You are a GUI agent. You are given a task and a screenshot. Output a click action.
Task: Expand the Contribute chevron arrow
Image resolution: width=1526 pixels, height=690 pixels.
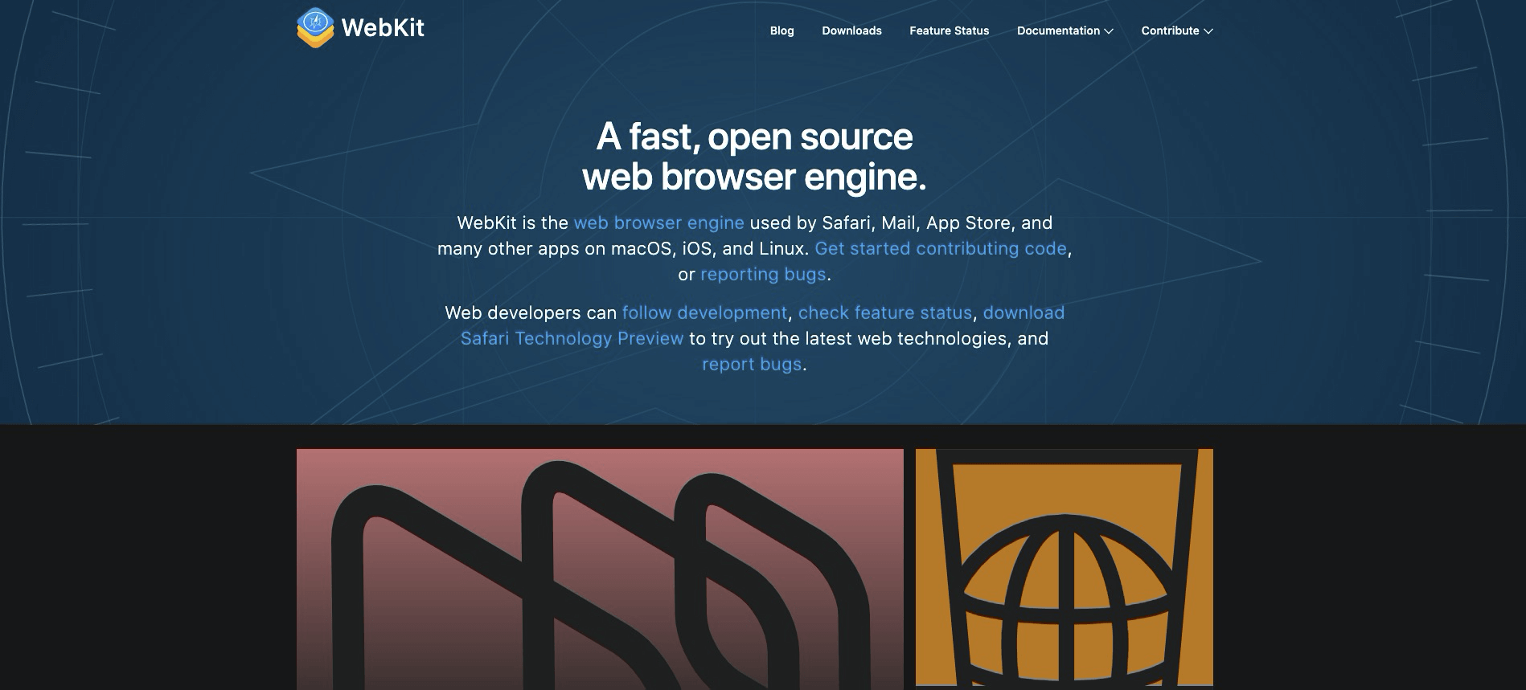[1208, 31]
